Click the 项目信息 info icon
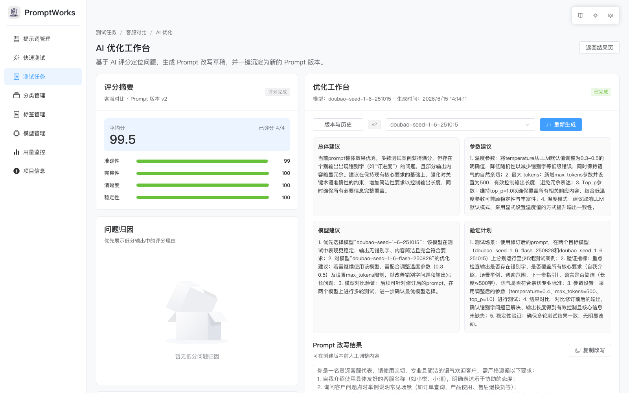629x393 pixels. pyautogui.click(x=17, y=171)
